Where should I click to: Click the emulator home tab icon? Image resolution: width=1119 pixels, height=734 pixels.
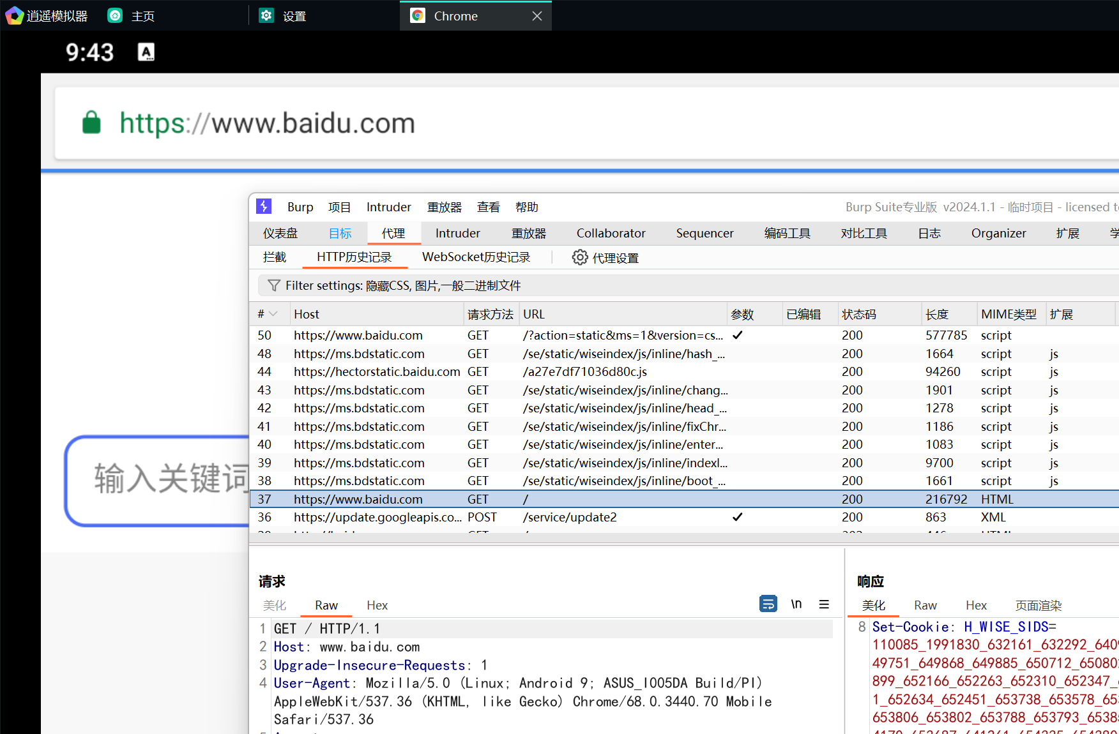click(115, 16)
